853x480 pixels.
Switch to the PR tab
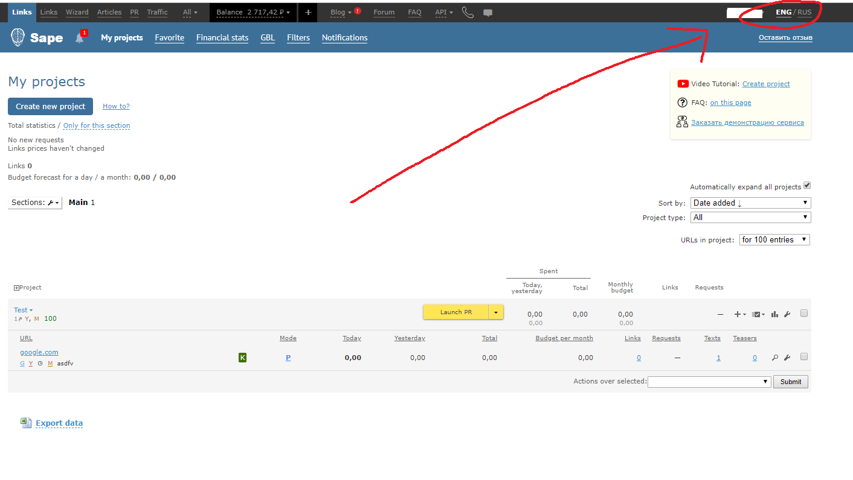click(x=134, y=12)
